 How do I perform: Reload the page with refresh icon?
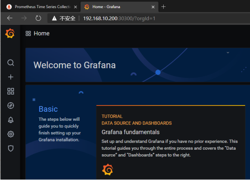coord(38,18)
